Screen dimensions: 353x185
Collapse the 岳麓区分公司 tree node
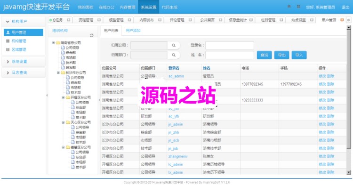63,147
